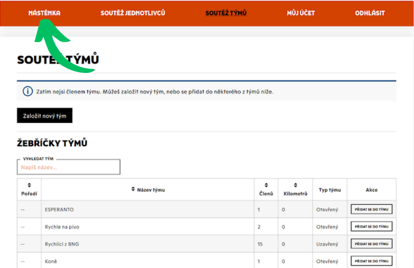Go to Soutěž jednotlivců page
The height and width of the screenshot is (268, 414).
(133, 13)
